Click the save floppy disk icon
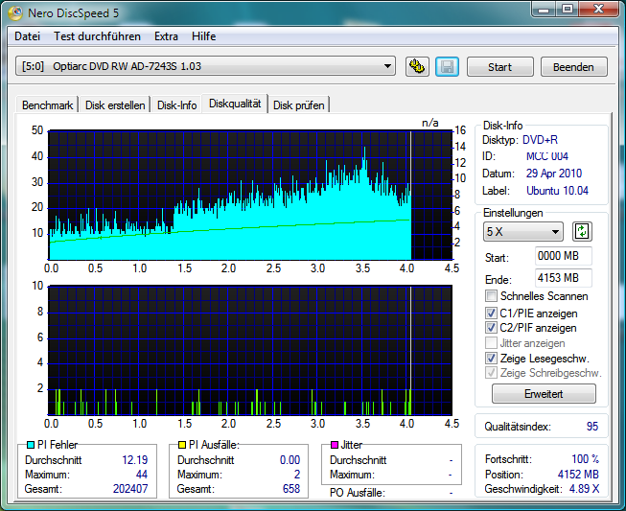This screenshot has height=511, width=626. (x=447, y=67)
